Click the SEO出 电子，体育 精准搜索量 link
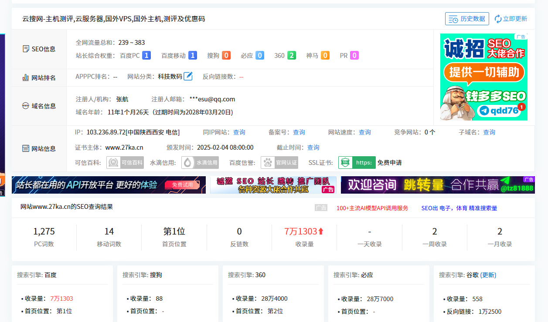Viewport: 548px width, 322px height. pos(459,208)
